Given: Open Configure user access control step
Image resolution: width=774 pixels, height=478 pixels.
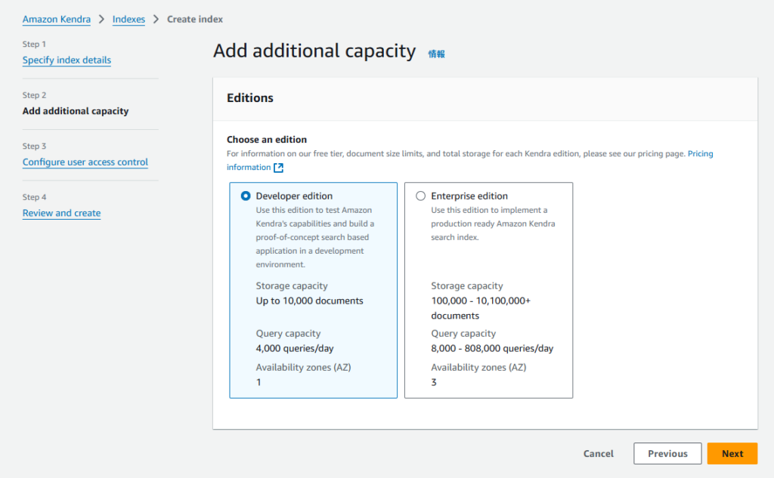Looking at the screenshot, I should (x=85, y=162).
